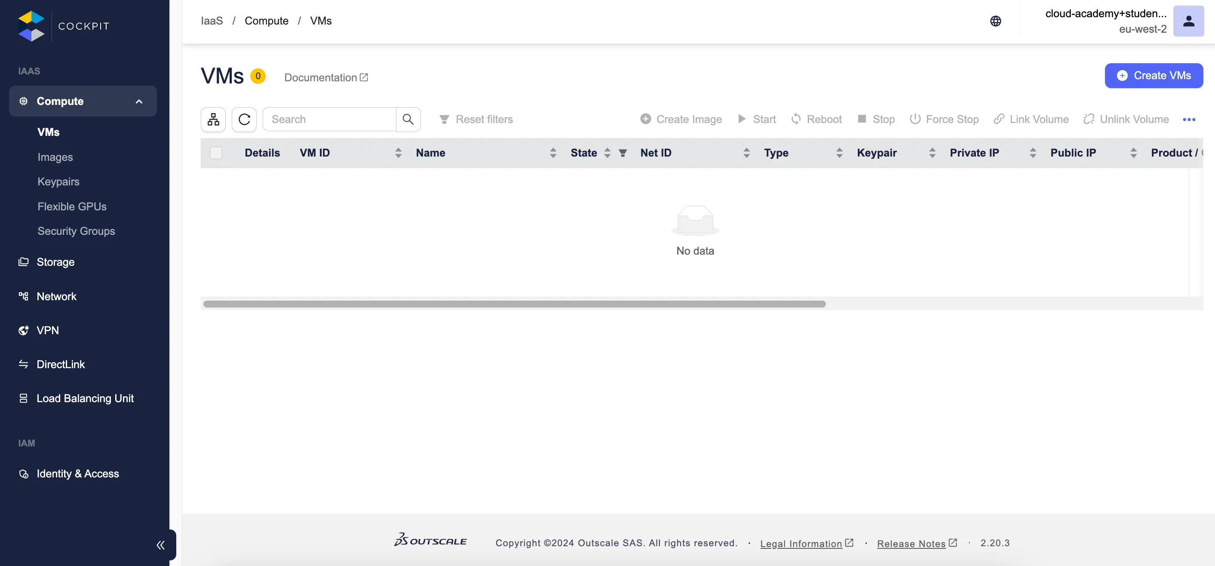This screenshot has height=566, width=1215.
Task: Click the search magnifier icon
Action: pyautogui.click(x=408, y=119)
